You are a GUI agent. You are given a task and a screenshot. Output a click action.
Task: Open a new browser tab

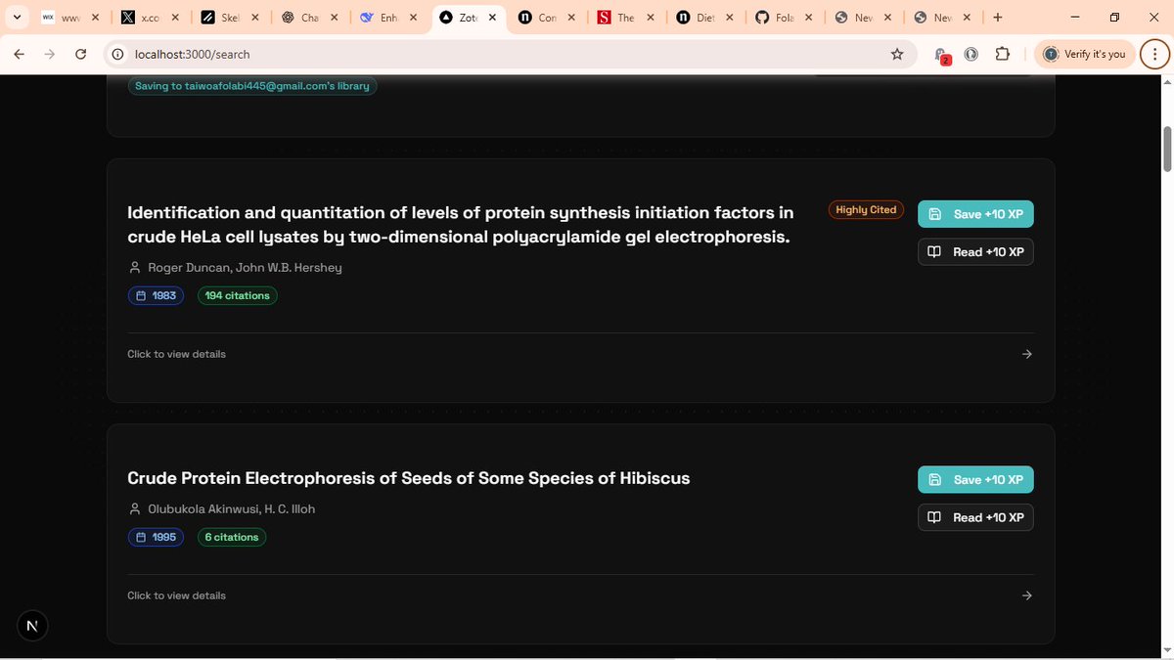point(998,18)
